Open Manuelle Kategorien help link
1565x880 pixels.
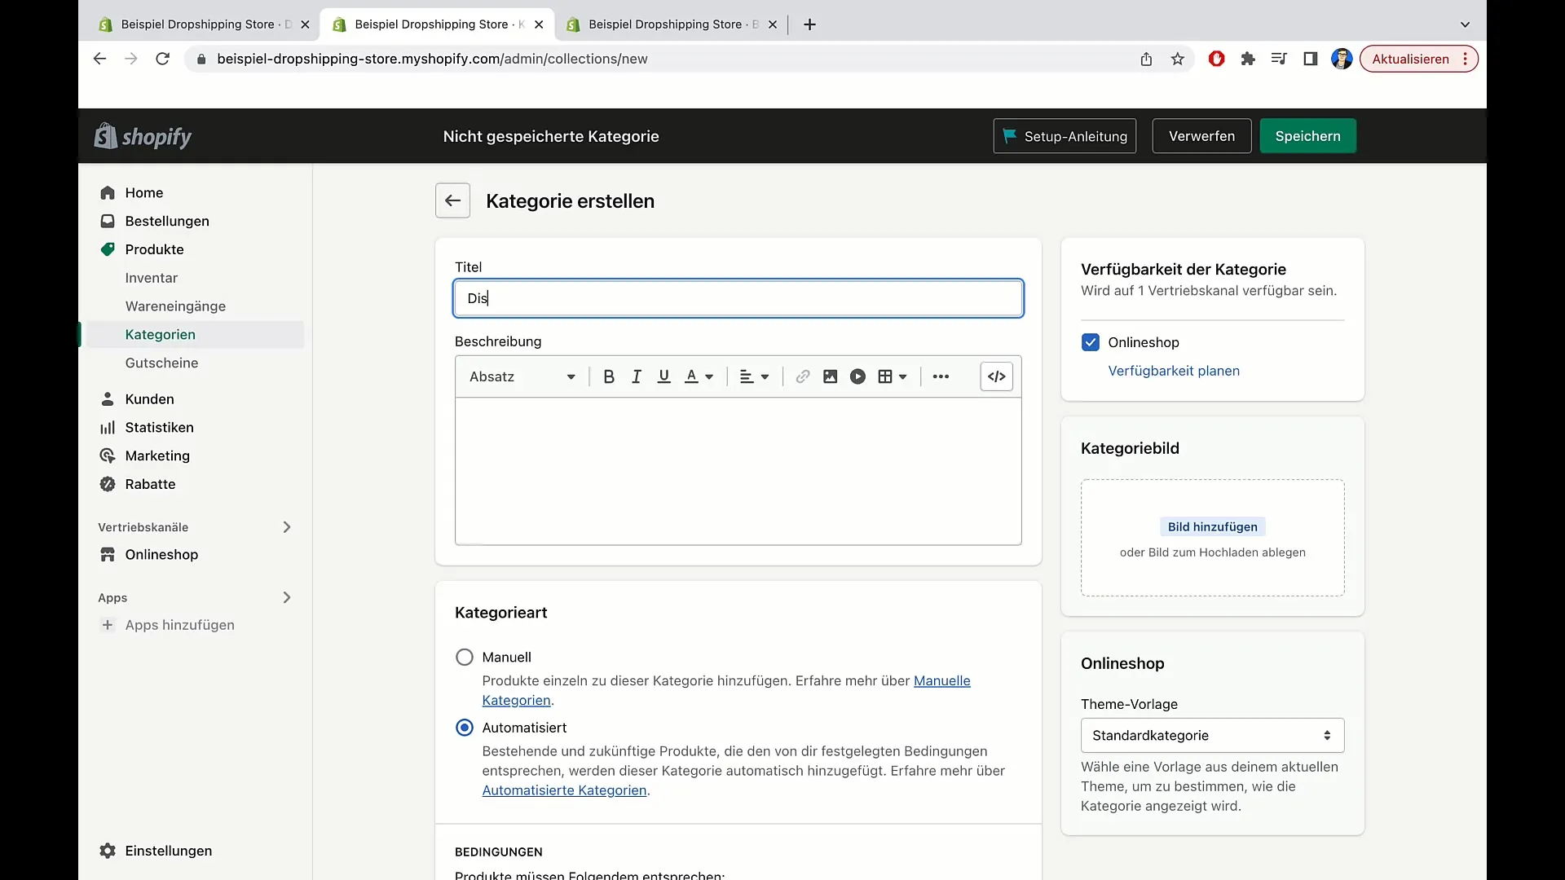point(941,681)
